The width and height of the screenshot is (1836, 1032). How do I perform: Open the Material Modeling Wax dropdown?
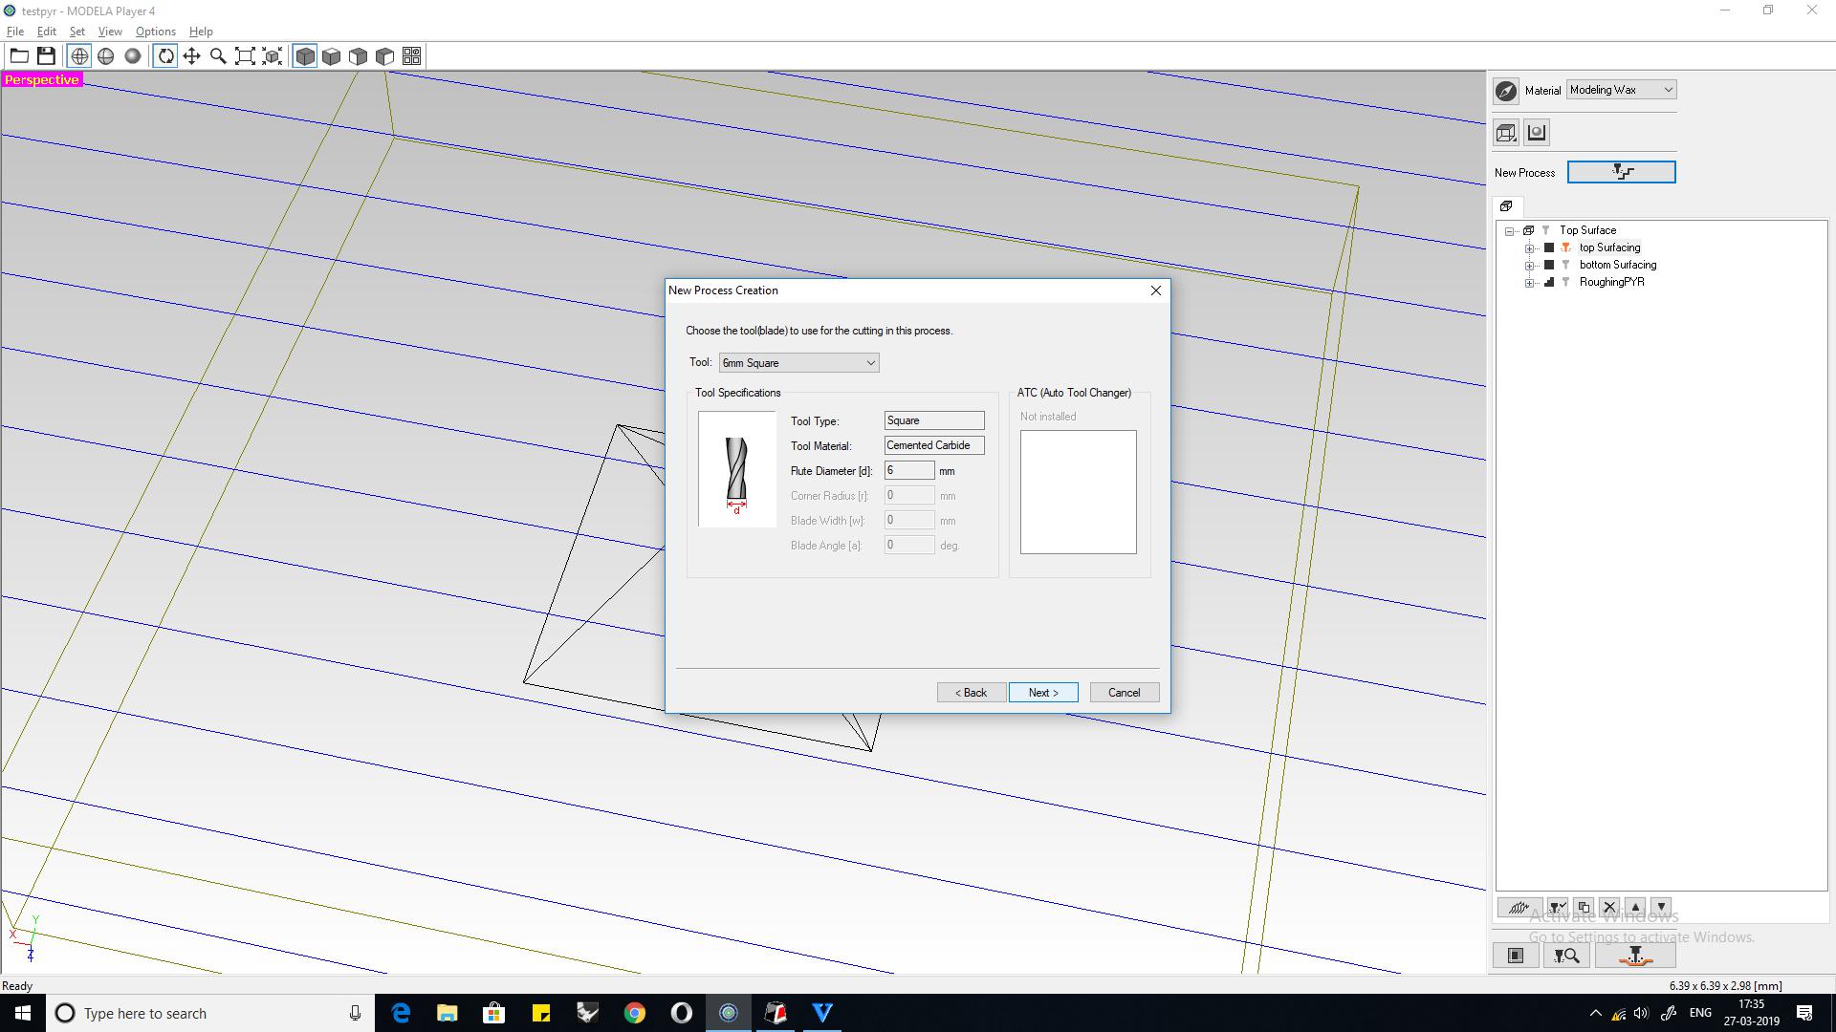pyautogui.click(x=1621, y=90)
